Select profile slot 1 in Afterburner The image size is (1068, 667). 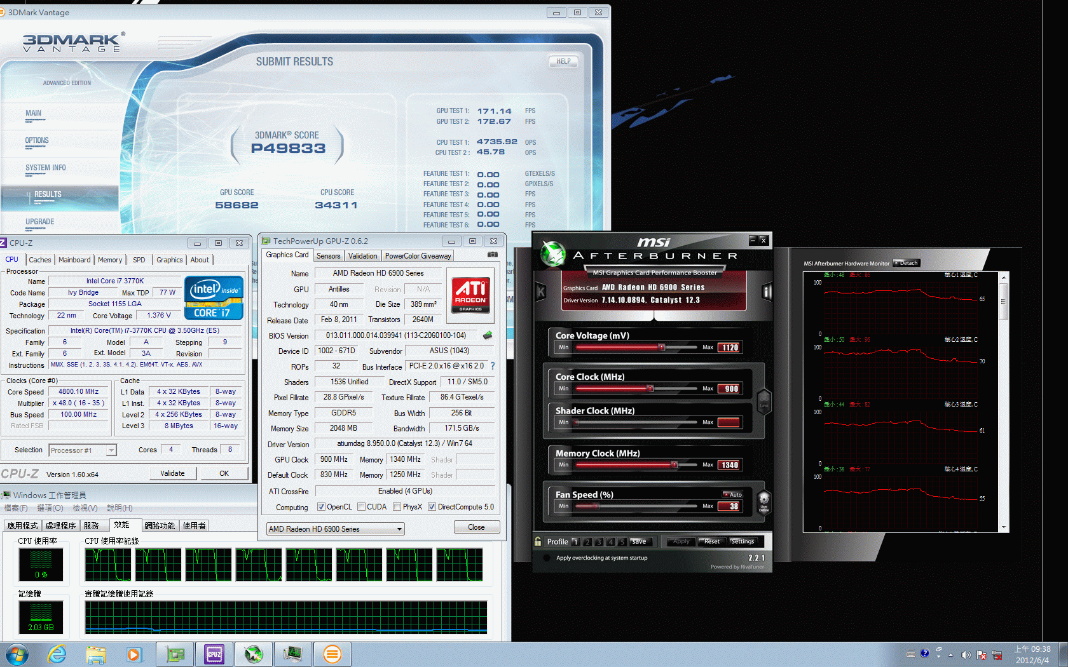pyautogui.click(x=575, y=542)
